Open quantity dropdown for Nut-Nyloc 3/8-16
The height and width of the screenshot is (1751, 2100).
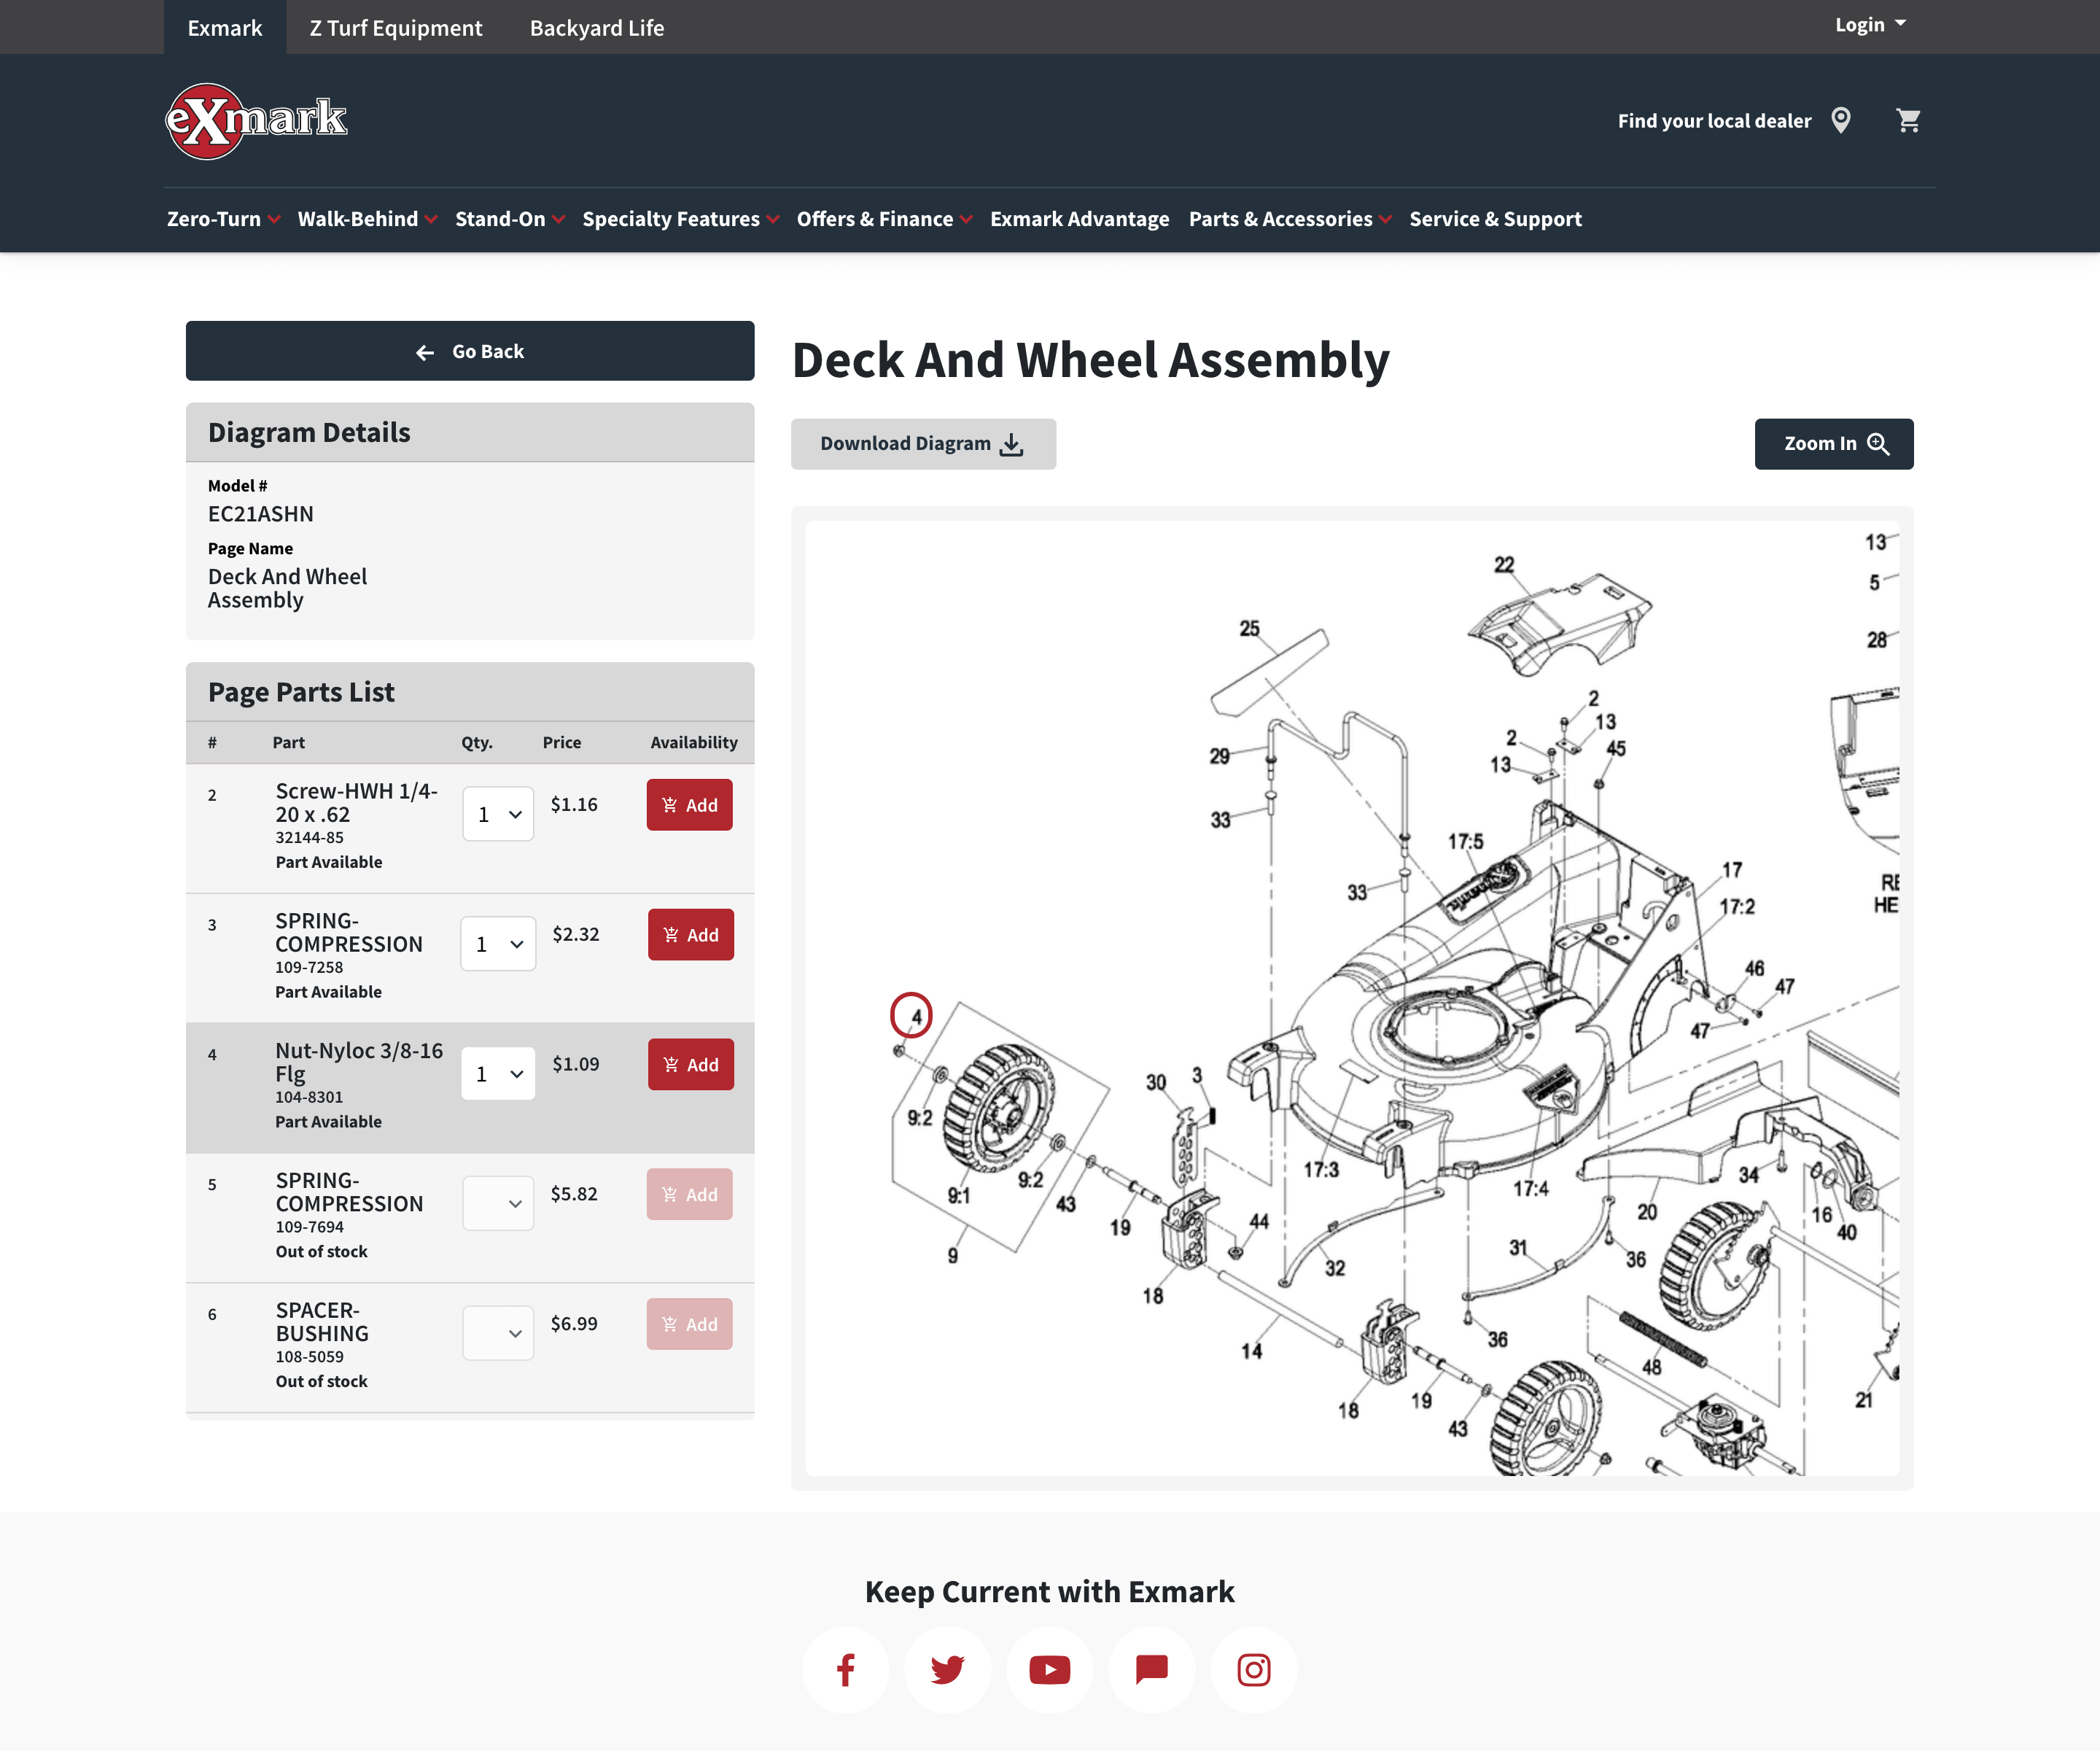coord(498,1074)
